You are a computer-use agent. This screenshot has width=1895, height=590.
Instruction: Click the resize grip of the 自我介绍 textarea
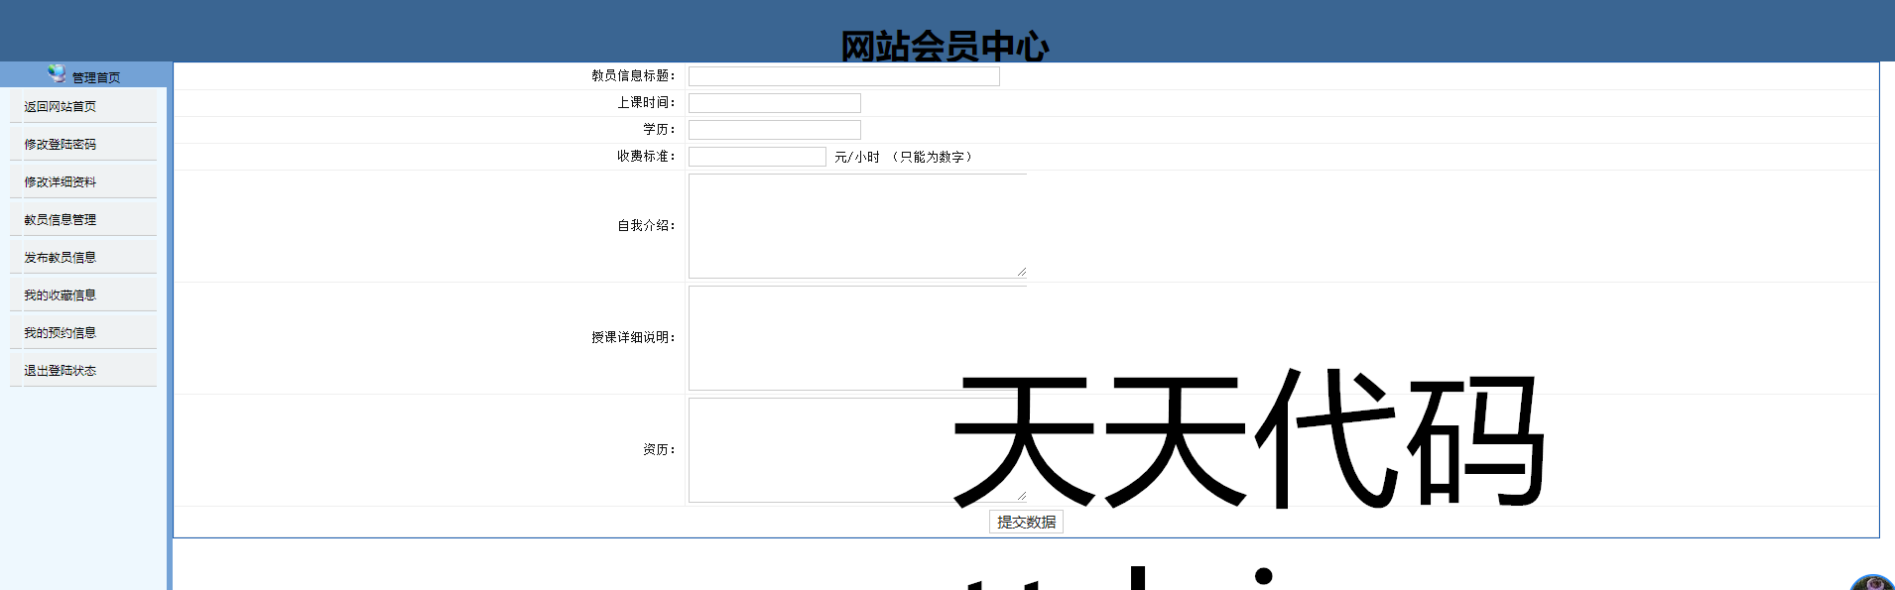[x=1021, y=272]
